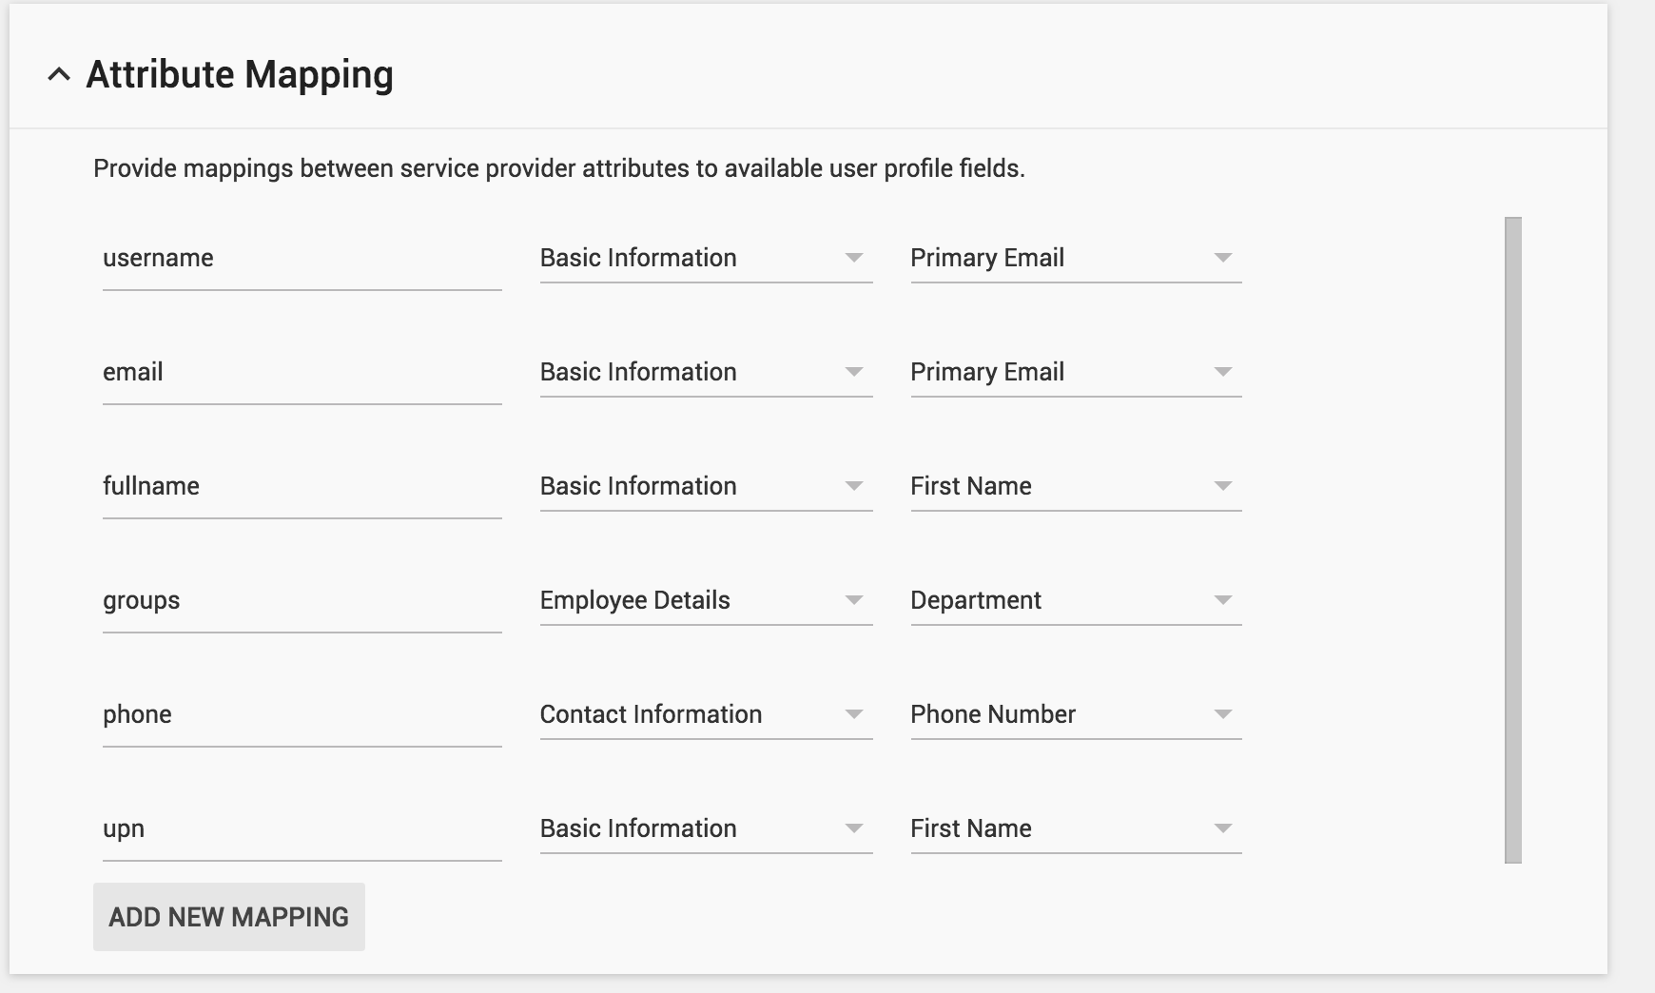The image size is (1655, 993).
Task: Open category dropdown for email row
Action: coord(705,372)
